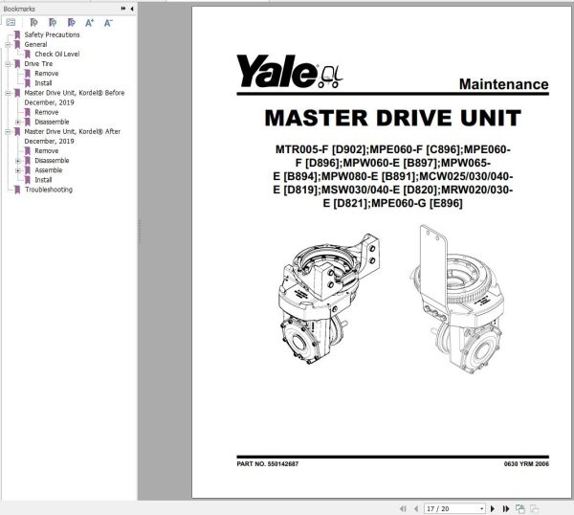Click the Check Oil Level bookmark icon

[28, 55]
